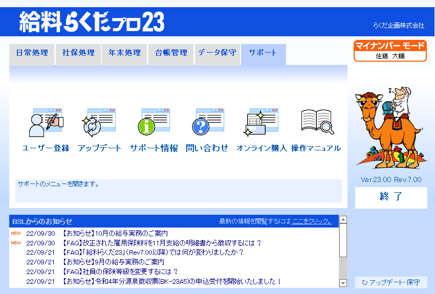Click the 問い合わせ question mark icon
This screenshot has height=294, width=435.
pyautogui.click(x=208, y=122)
